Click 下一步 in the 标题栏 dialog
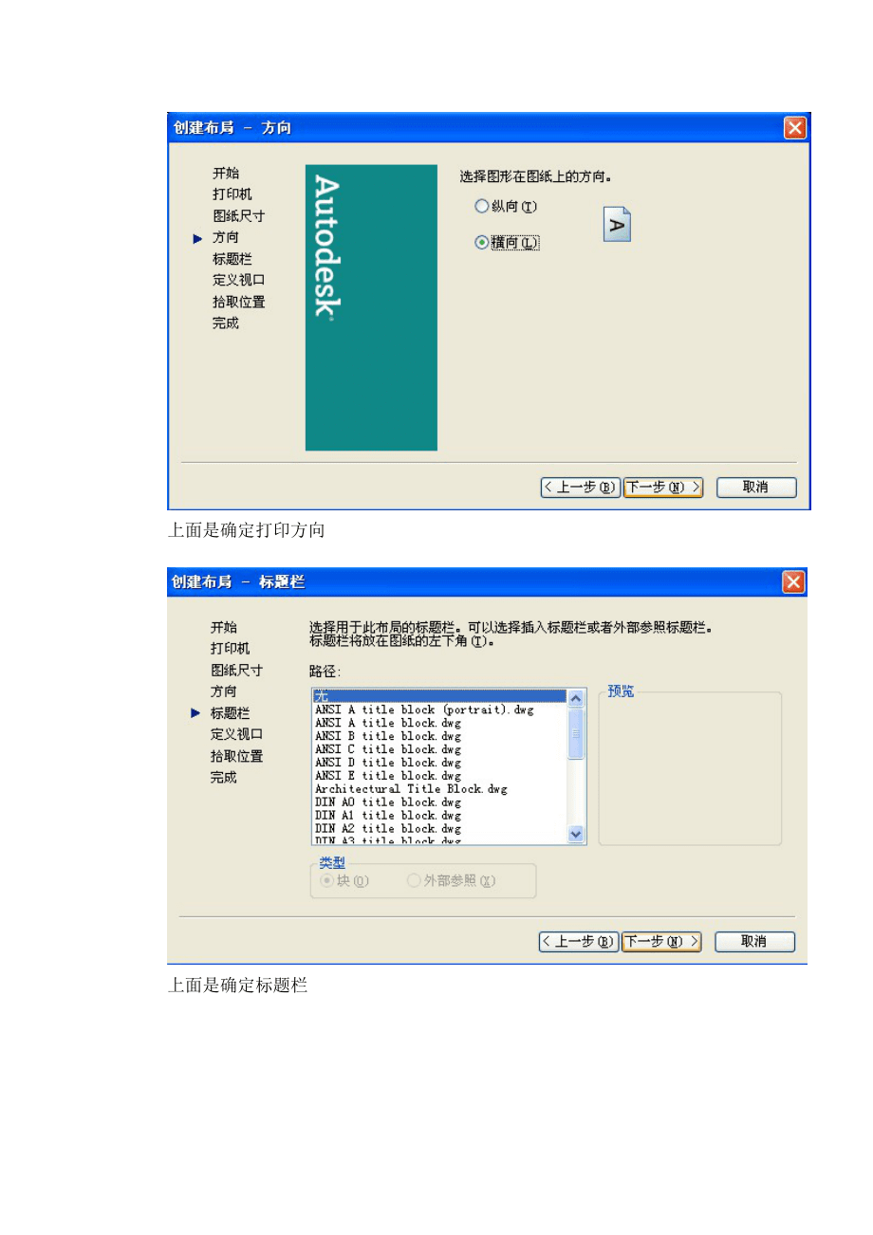The height and width of the screenshot is (1235, 873). 661,942
